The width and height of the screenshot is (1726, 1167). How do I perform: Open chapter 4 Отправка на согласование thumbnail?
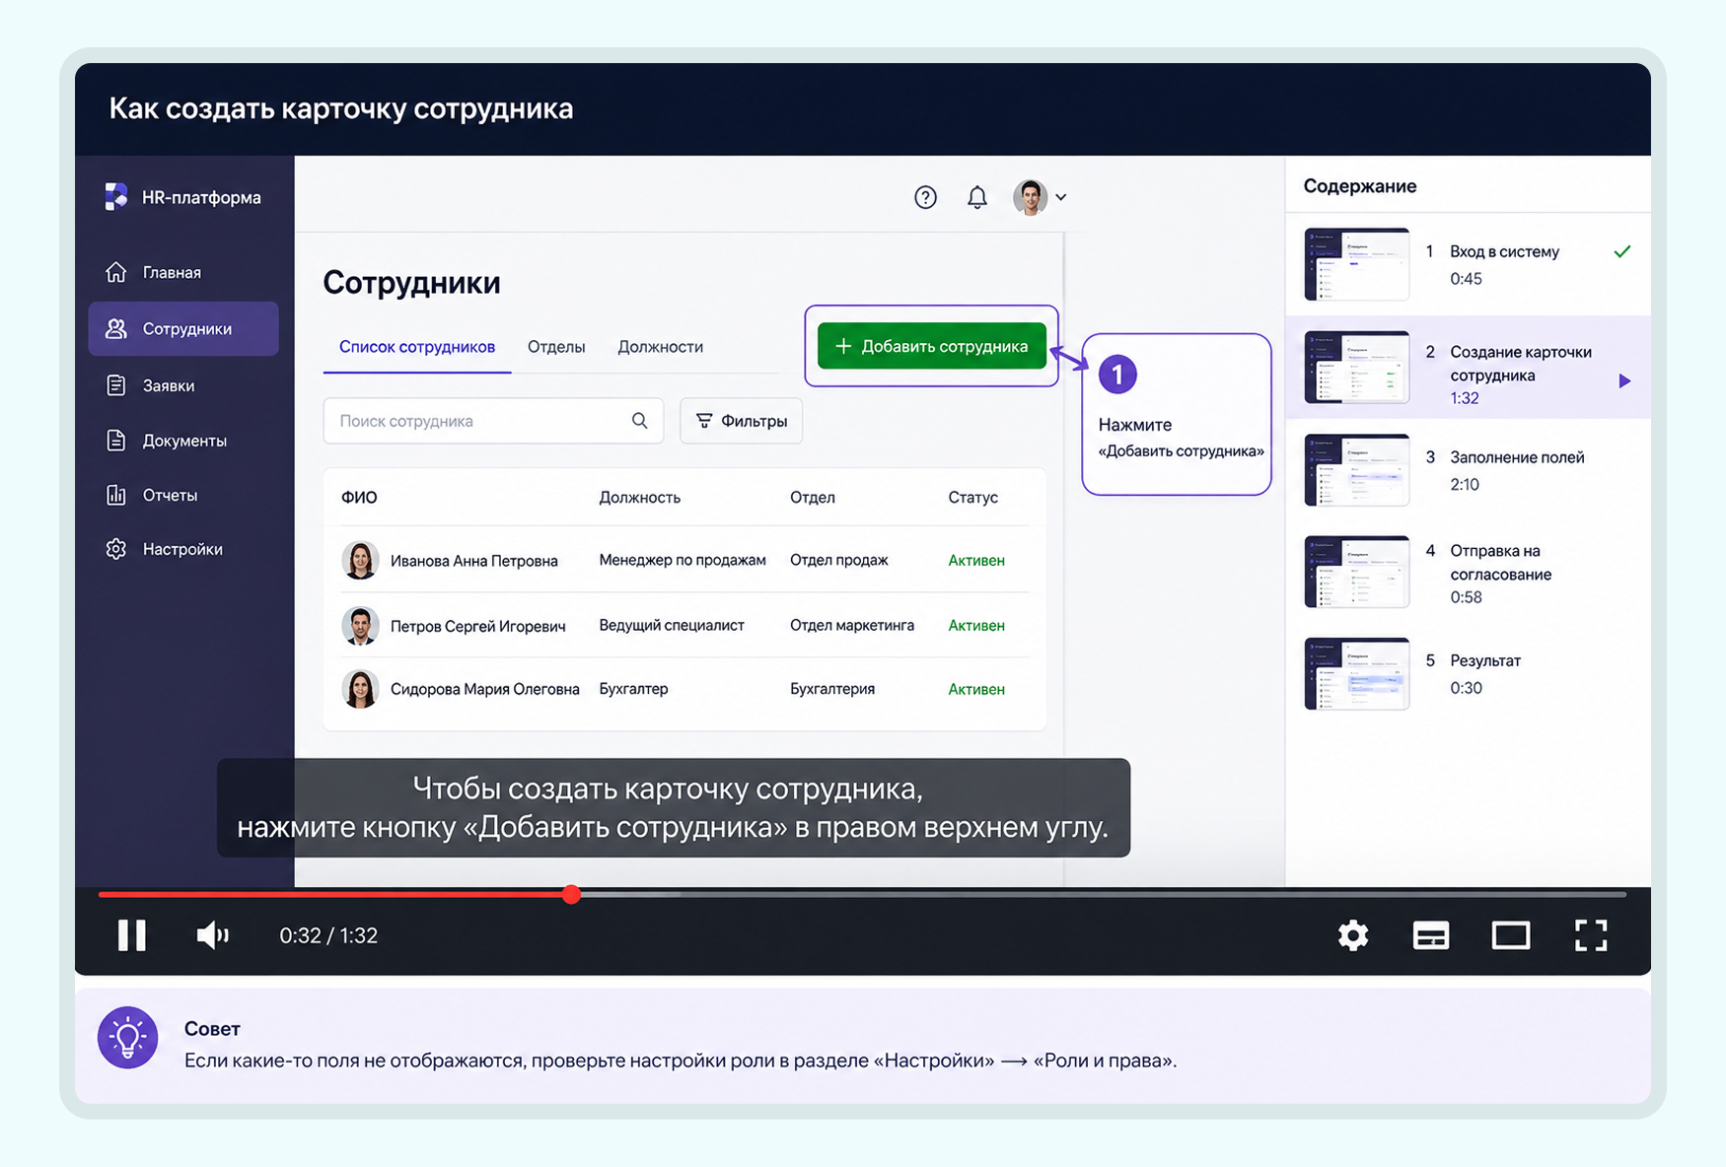pyautogui.click(x=1356, y=573)
